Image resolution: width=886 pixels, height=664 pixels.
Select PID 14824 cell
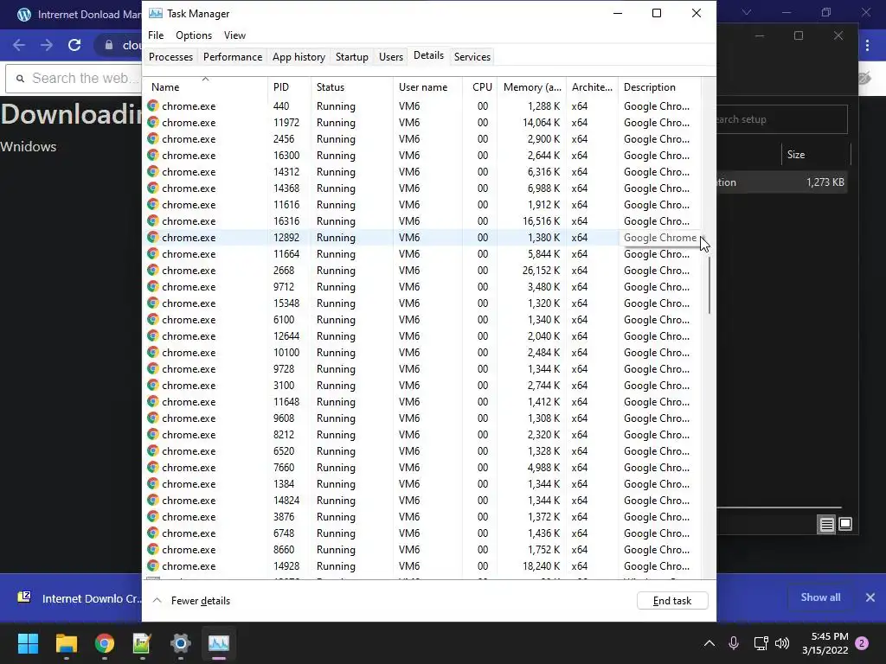click(286, 501)
